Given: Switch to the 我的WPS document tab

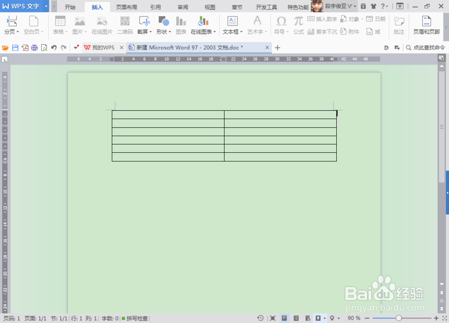Looking at the screenshot, I should [x=100, y=47].
